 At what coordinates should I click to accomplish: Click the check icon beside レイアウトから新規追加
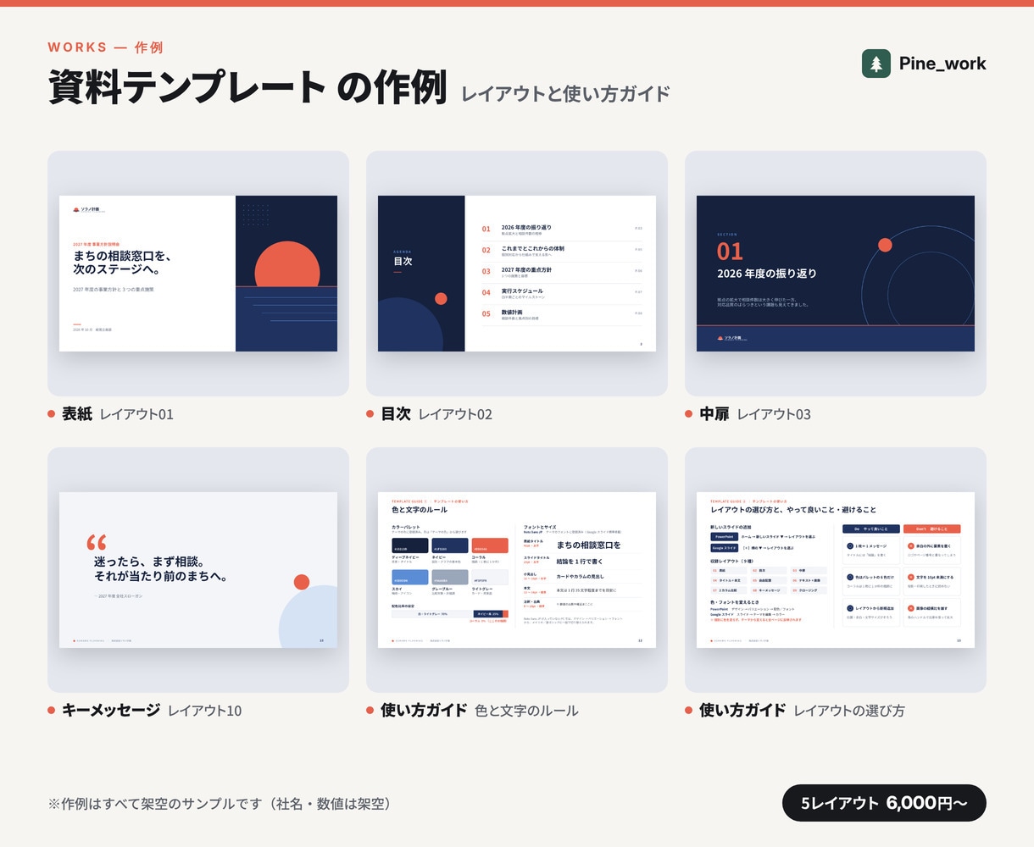click(x=850, y=608)
